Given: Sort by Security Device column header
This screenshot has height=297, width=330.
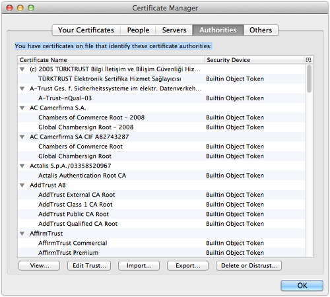Looking at the screenshot, I should [255, 60].
